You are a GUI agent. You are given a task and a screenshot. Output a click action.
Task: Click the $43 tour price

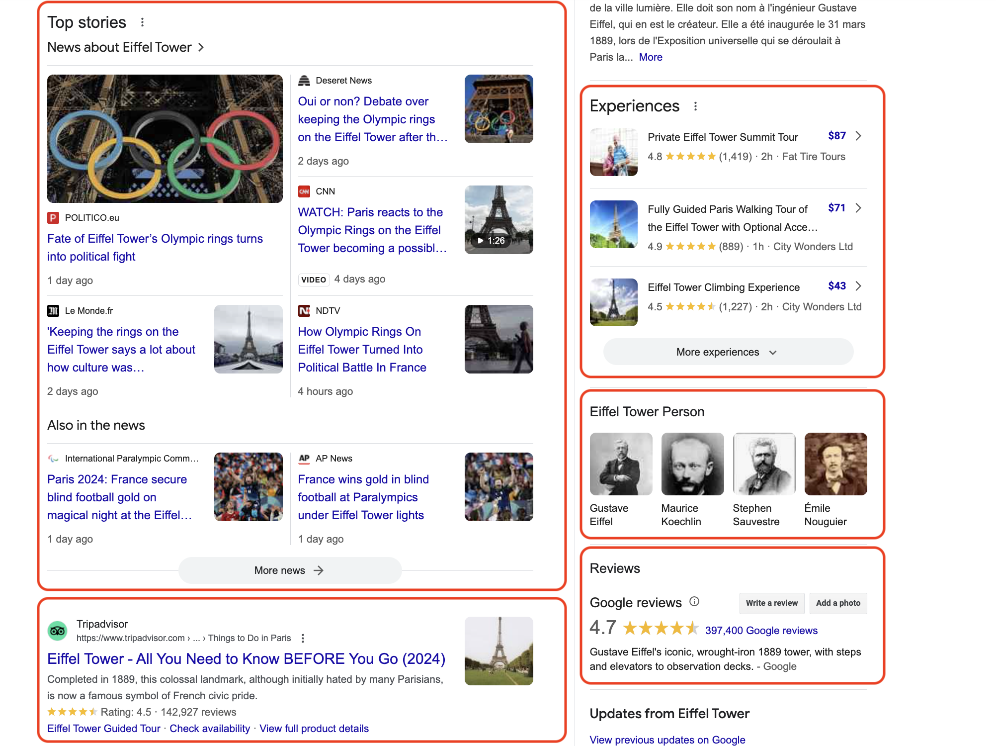point(837,286)
